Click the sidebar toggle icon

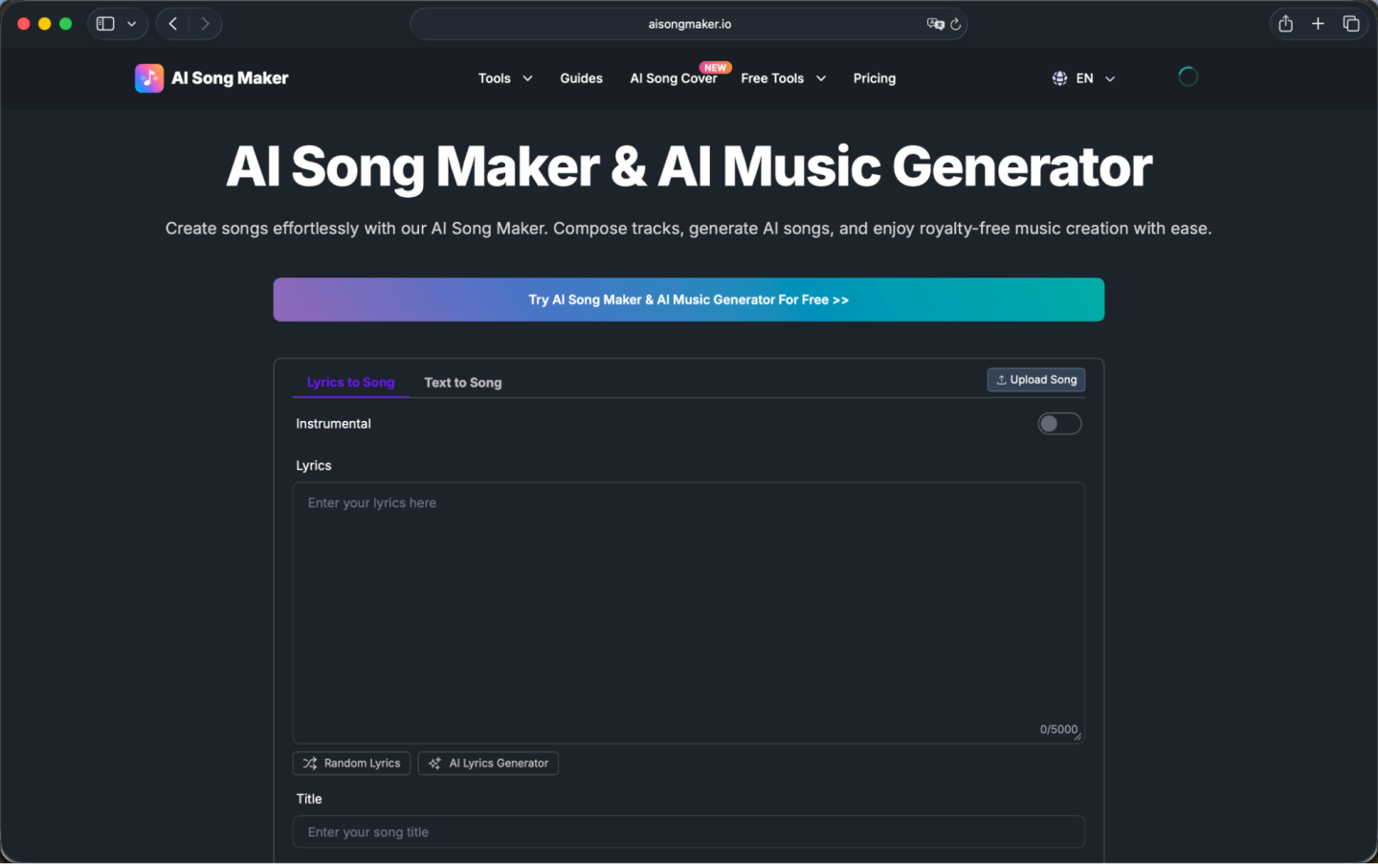(105, 23)
